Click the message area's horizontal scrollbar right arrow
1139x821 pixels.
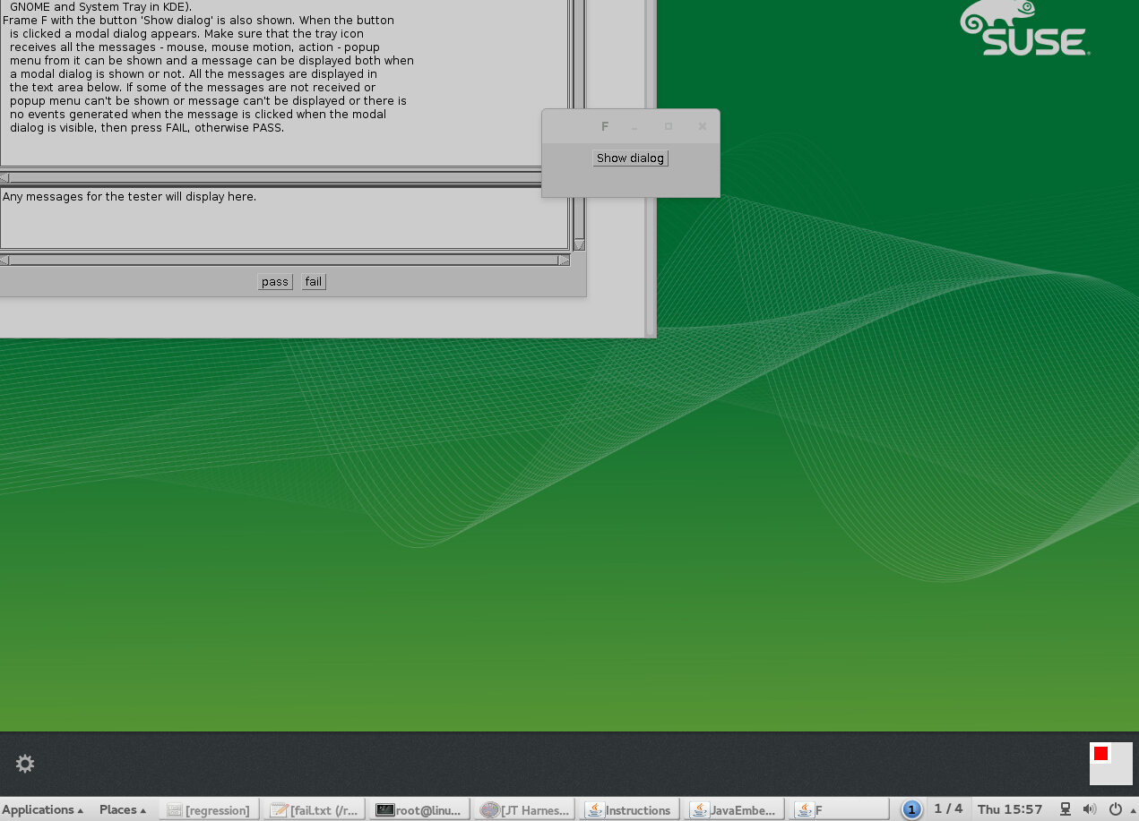[x=564, y=261]
